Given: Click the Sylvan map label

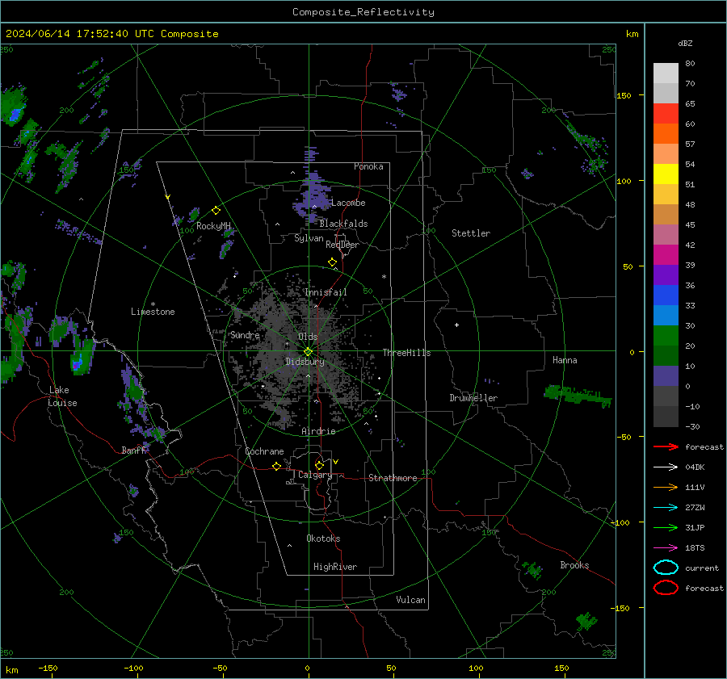Looking at the screenshot, I should click(x=309, y=238).
